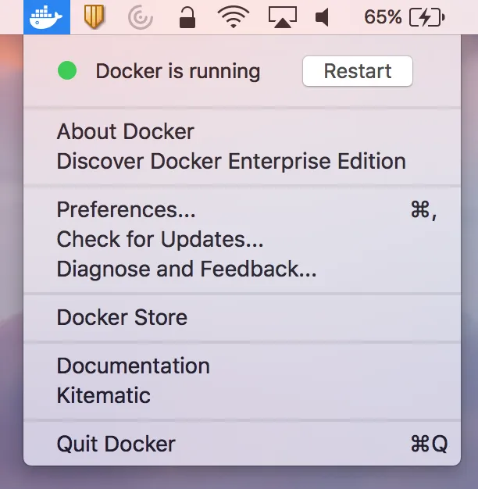The image size is (478, 489).
Task: Click the green Docker status indicator dot
Action: click(67, 71)
